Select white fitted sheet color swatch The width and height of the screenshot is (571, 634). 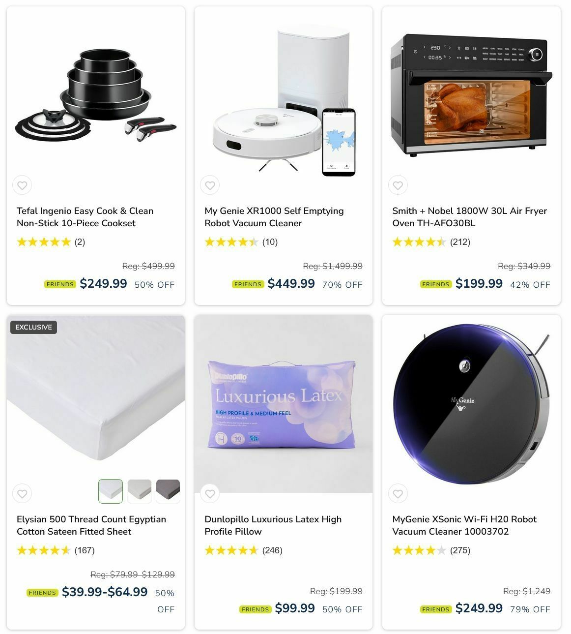click(111, 491)
